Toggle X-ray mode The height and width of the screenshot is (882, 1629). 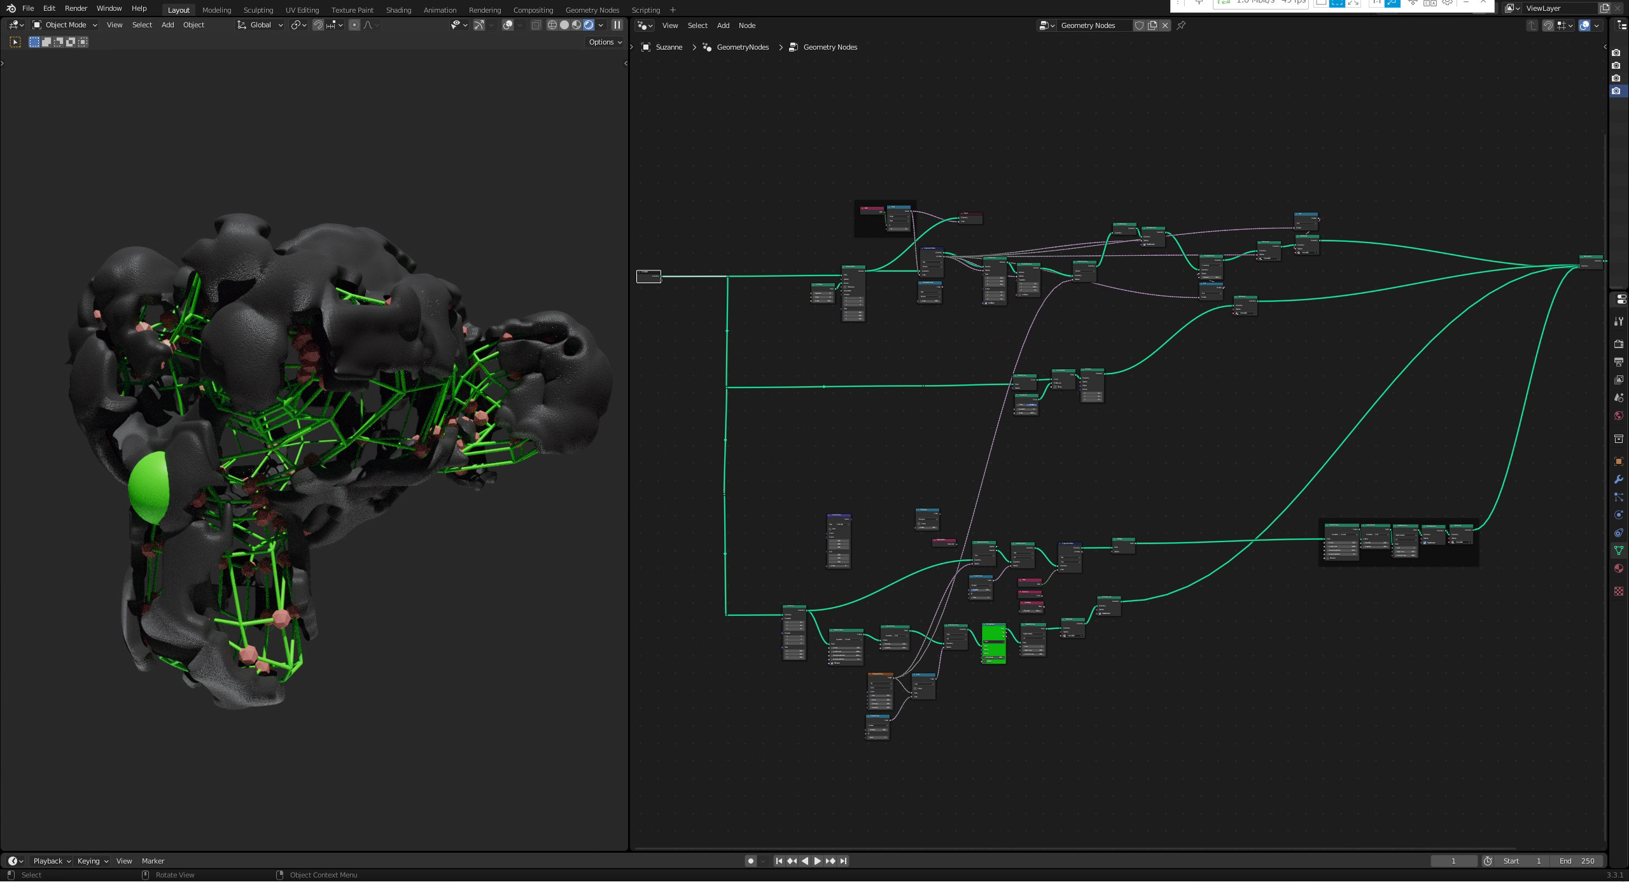(536, 25)
